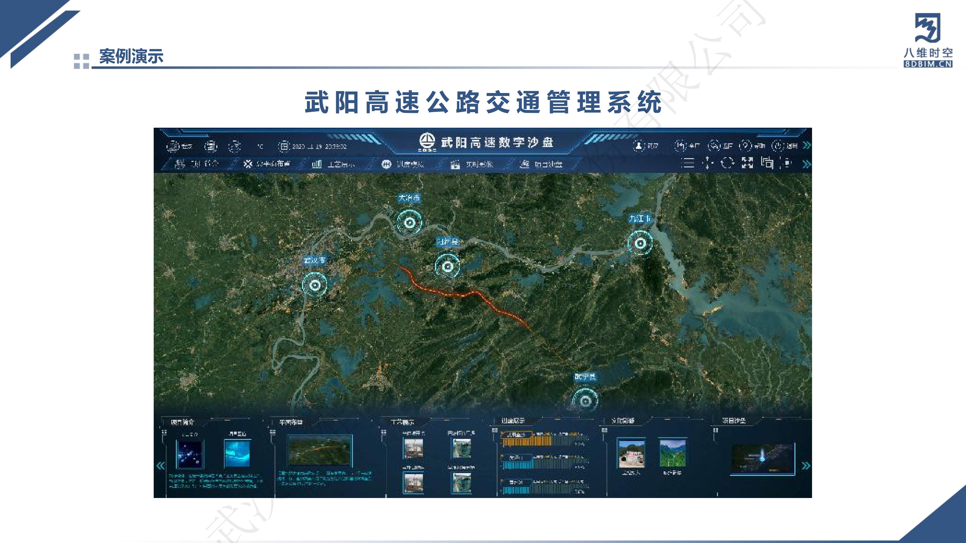Click the orange progress bar in 进度展示
966x543 pixels.
[527, 442]
